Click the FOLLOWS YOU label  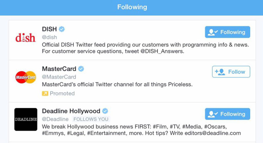[91, 119]
